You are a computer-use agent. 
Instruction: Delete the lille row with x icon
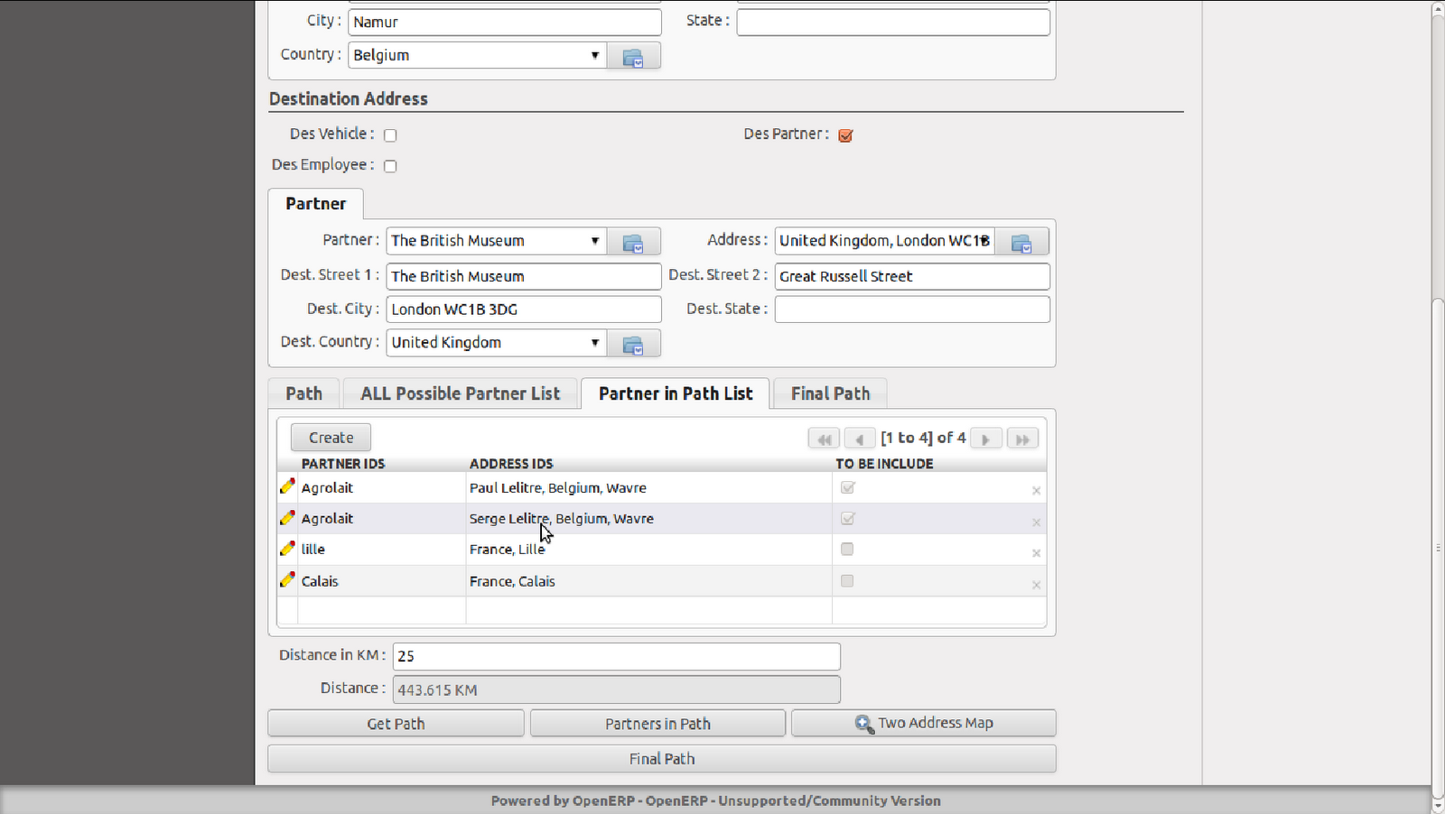(1036, 553)
